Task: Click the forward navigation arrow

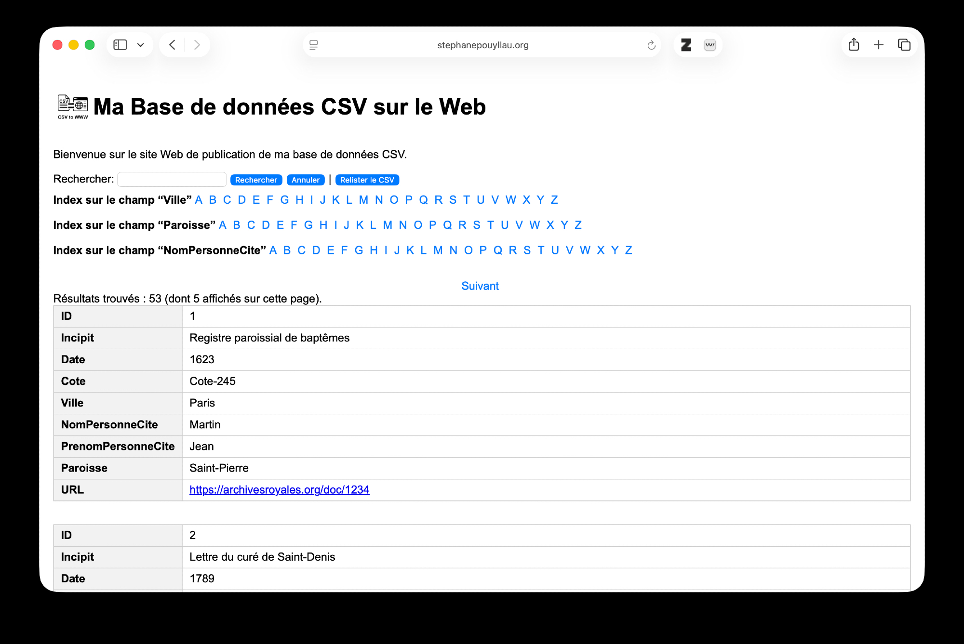Action: coord(197,45)
